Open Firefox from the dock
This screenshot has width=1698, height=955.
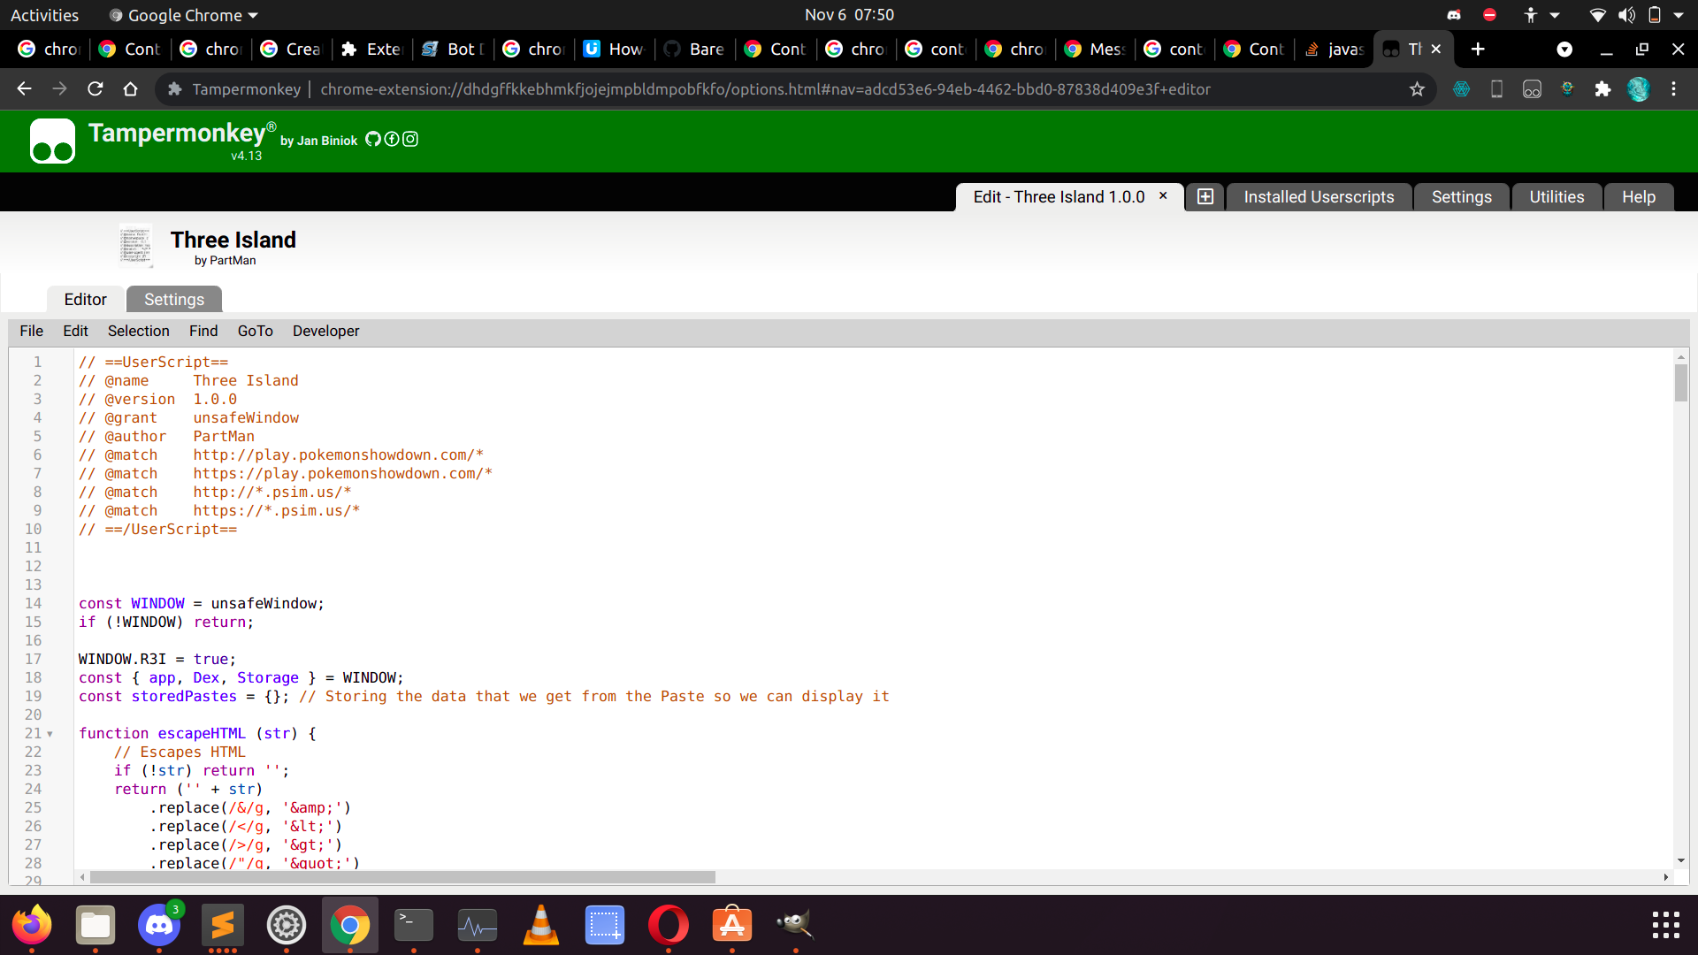pyautogui.click(x=32, y=926)
